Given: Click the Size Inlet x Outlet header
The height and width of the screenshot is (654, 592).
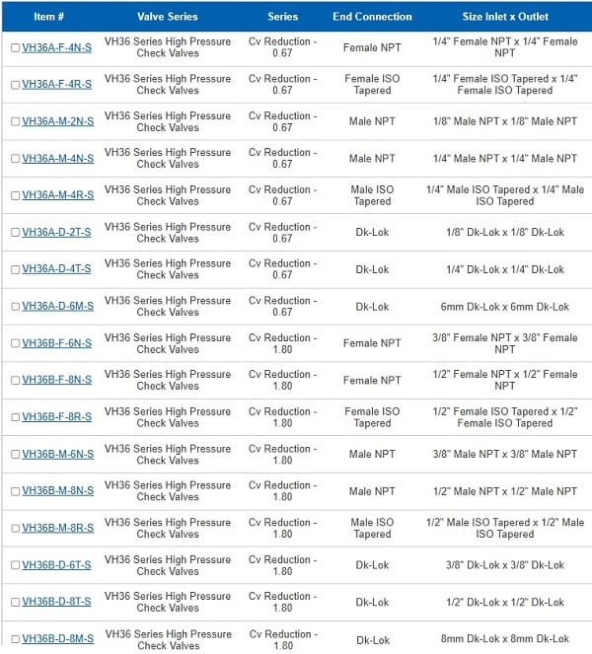Looking at the screenshot, I should click(x=505, y=17).
